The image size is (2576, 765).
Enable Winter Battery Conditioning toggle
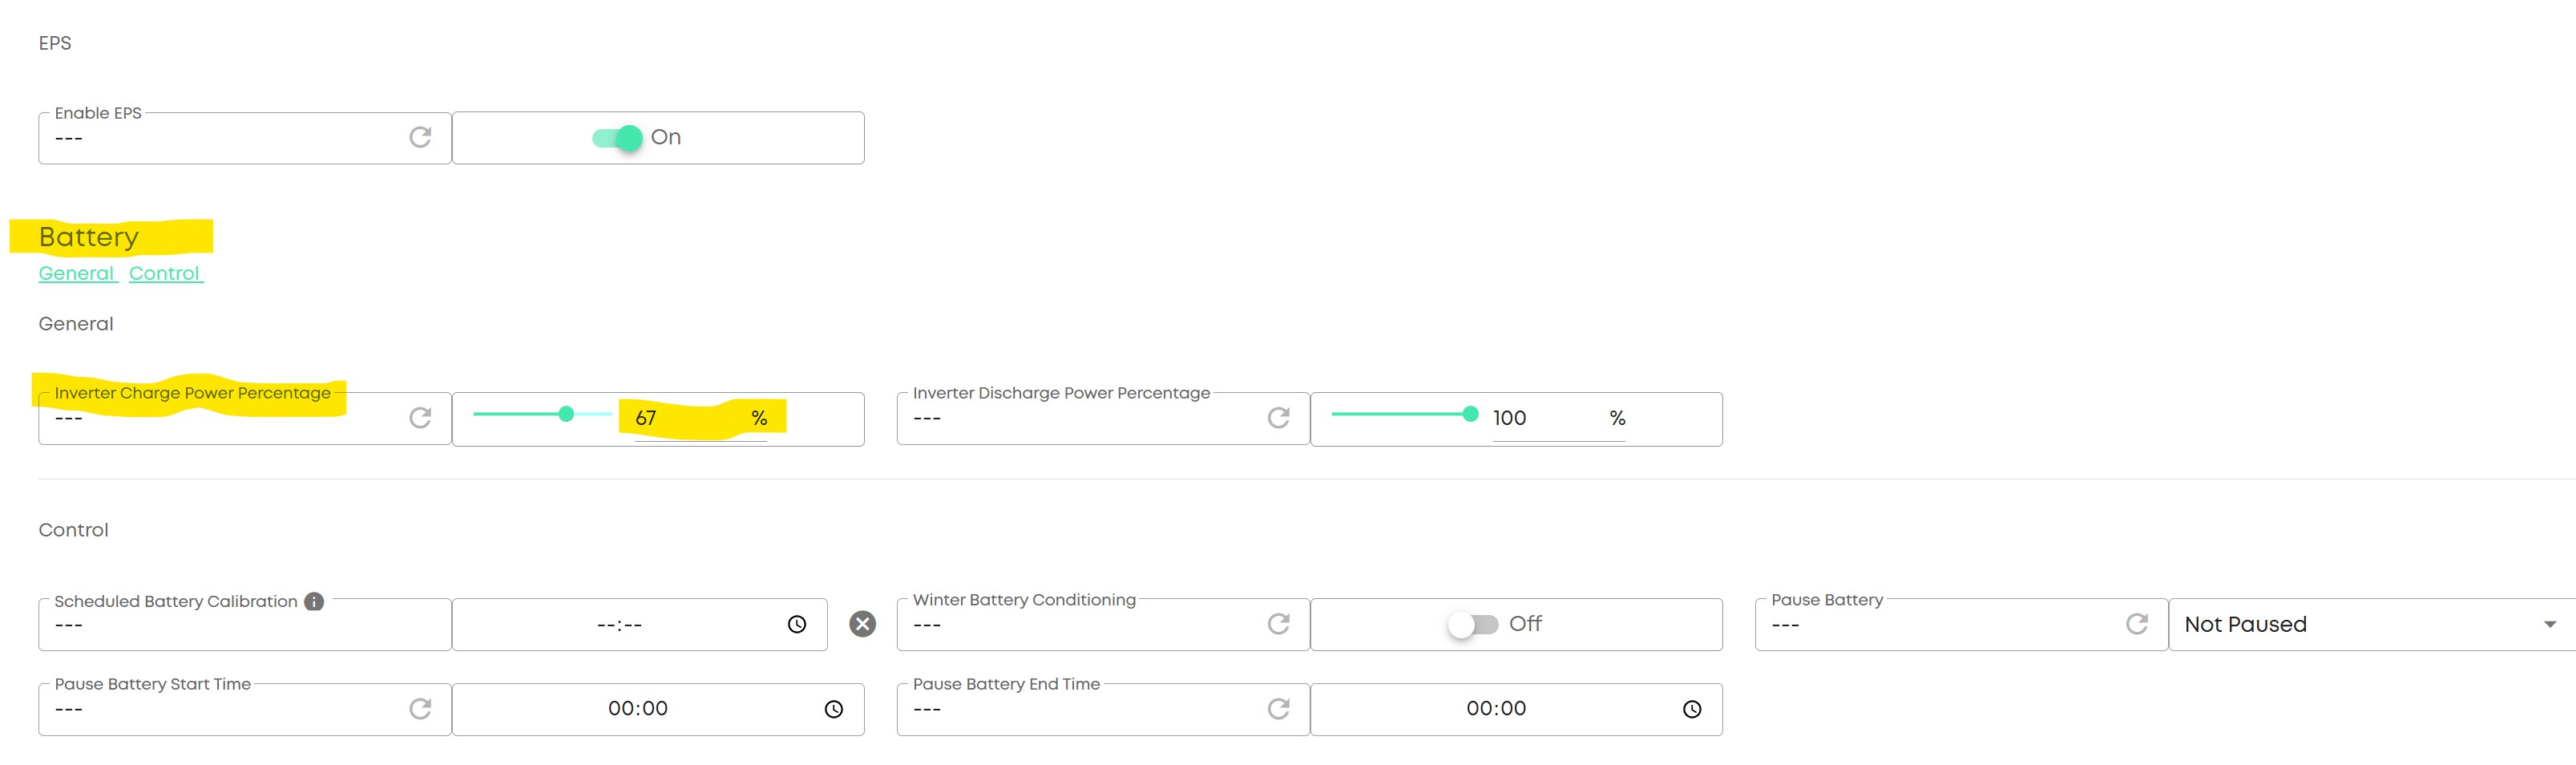pyautogui.click(x=1472, y=624)
